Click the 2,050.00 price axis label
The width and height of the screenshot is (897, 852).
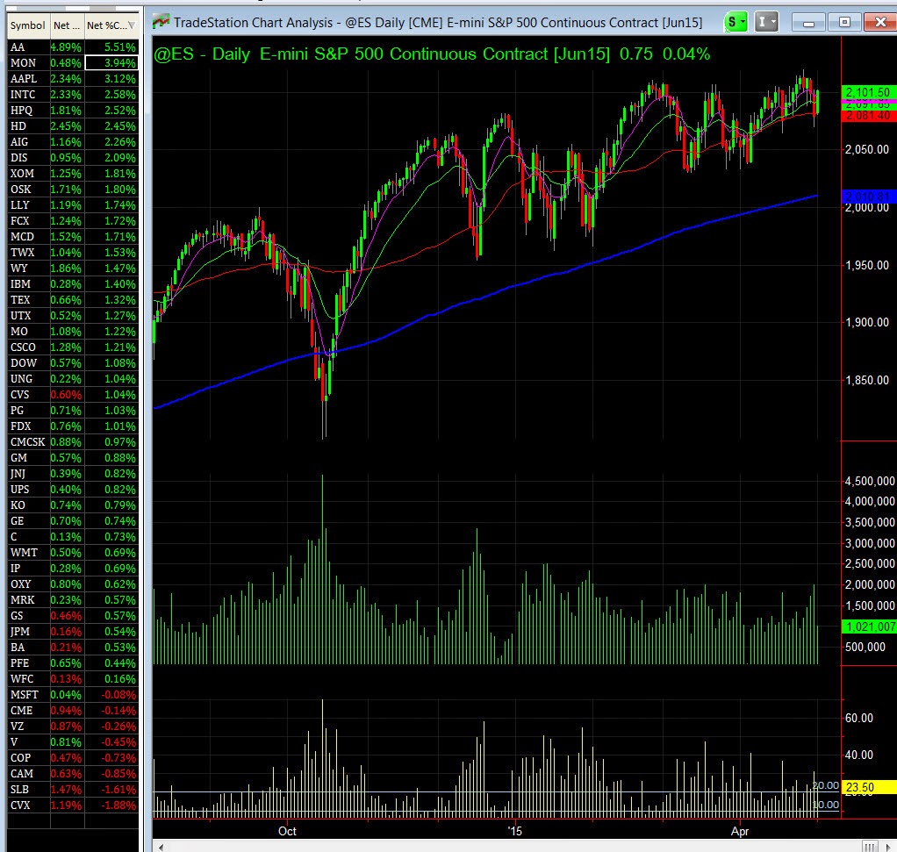(866, 149)
